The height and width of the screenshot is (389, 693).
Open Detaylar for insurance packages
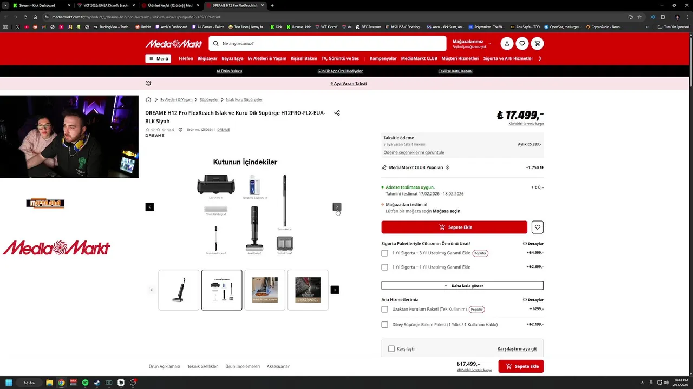(x=533, y=244)
